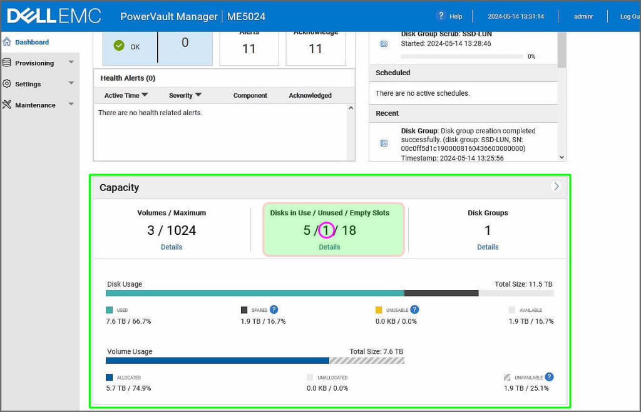This screenshot has height=412, width=641.
Task: Expand the Provisioning menu arrow
Action: (71, 62)
